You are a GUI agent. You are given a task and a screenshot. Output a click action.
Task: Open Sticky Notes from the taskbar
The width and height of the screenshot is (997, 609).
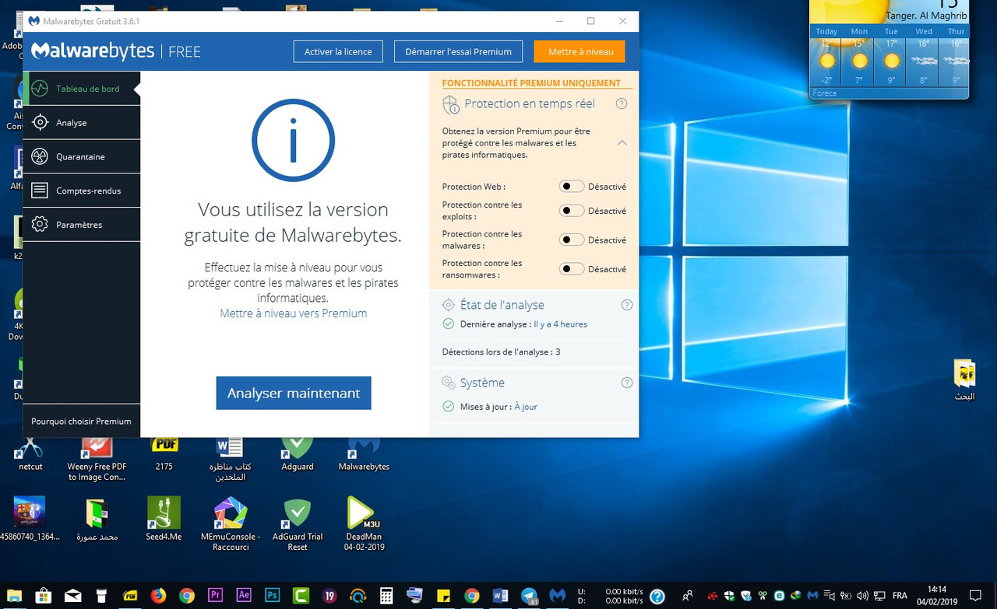click(x=443, y=596)
